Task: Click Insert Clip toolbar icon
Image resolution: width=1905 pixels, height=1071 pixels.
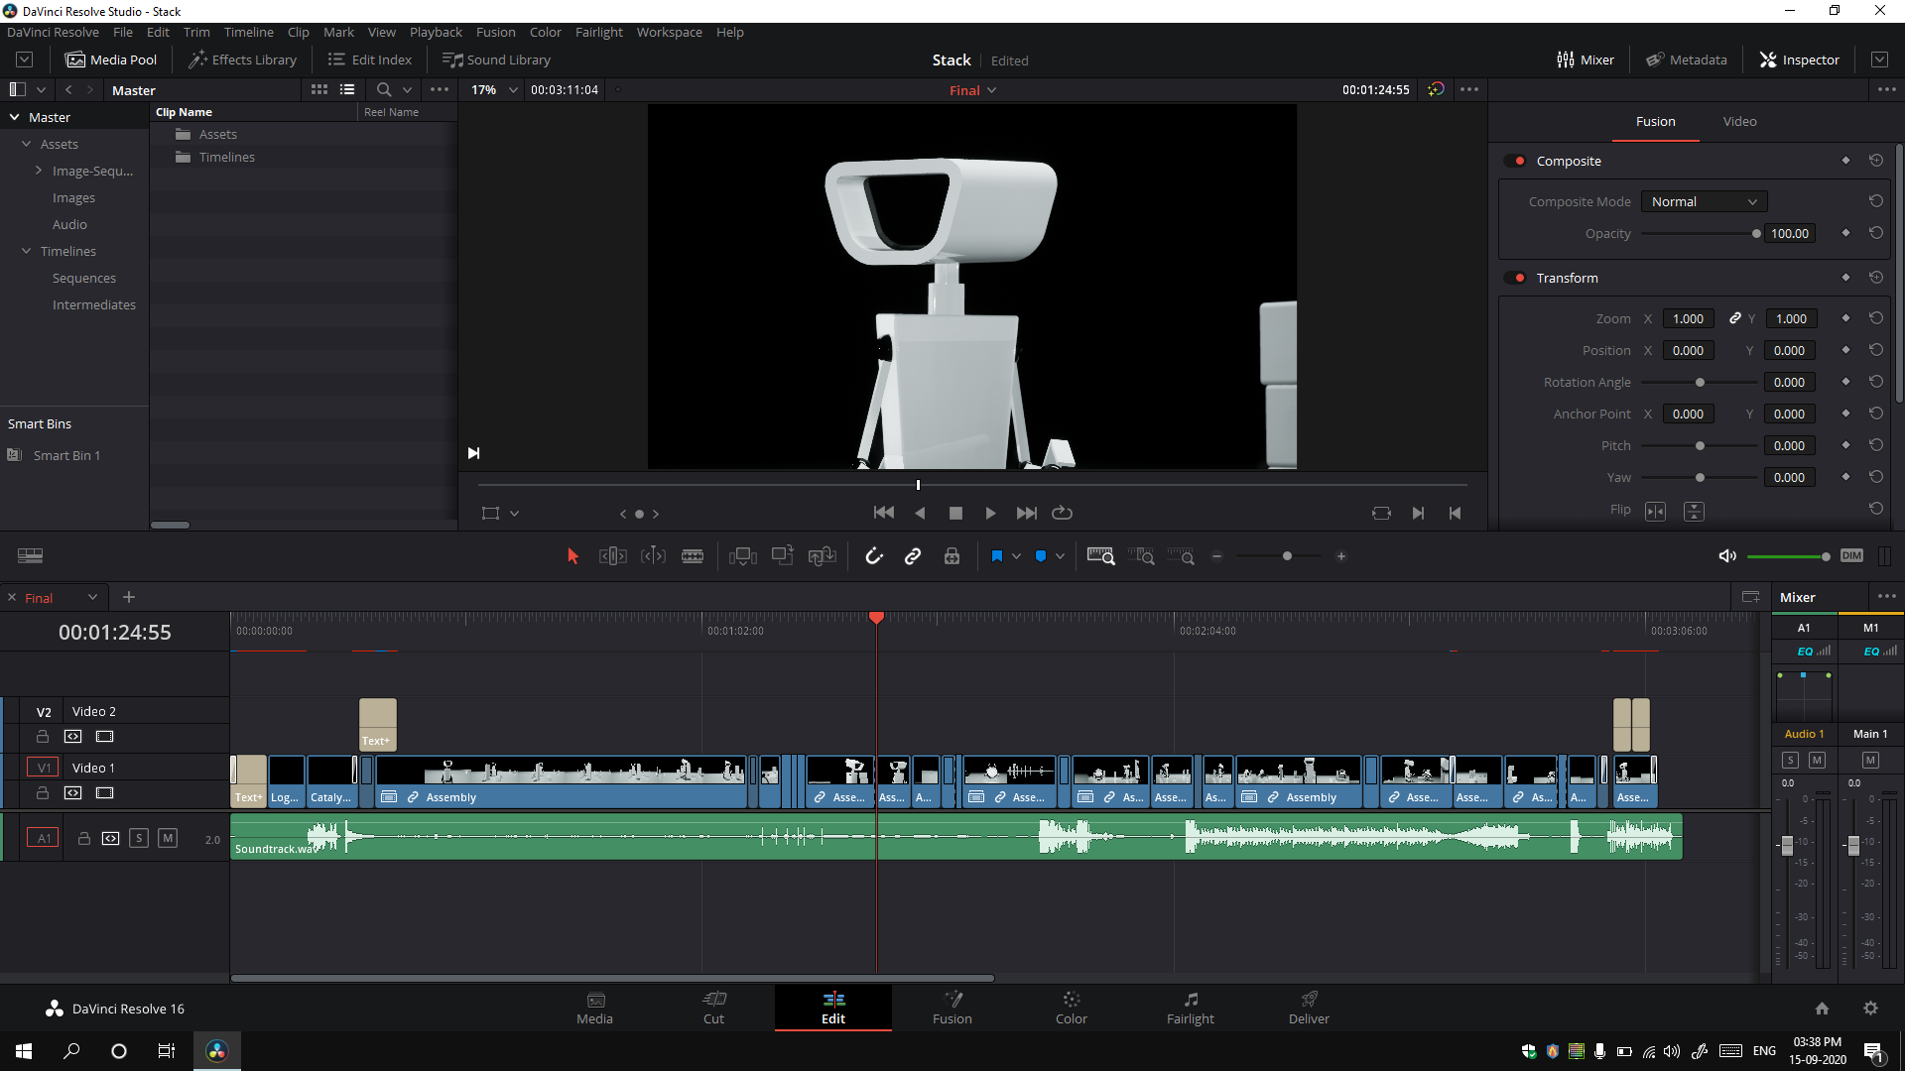Action: [742, 556]
